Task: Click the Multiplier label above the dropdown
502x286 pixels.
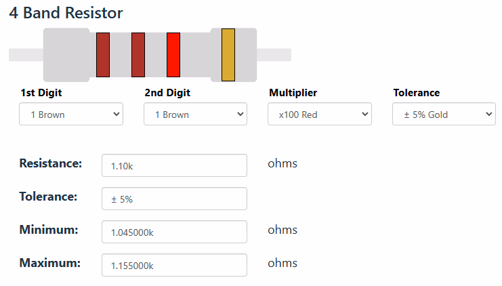Action: [x=293, y=93]
